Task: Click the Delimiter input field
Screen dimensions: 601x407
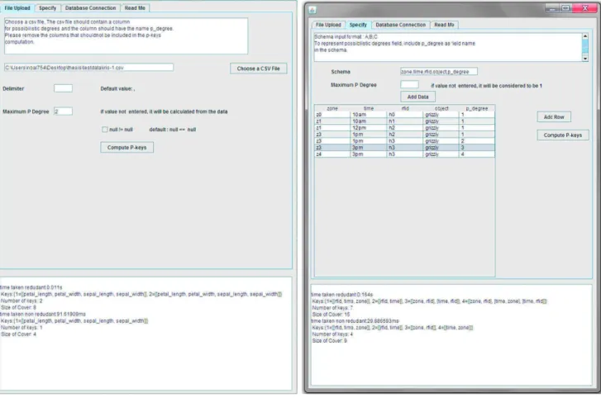Action: point(64,88)
